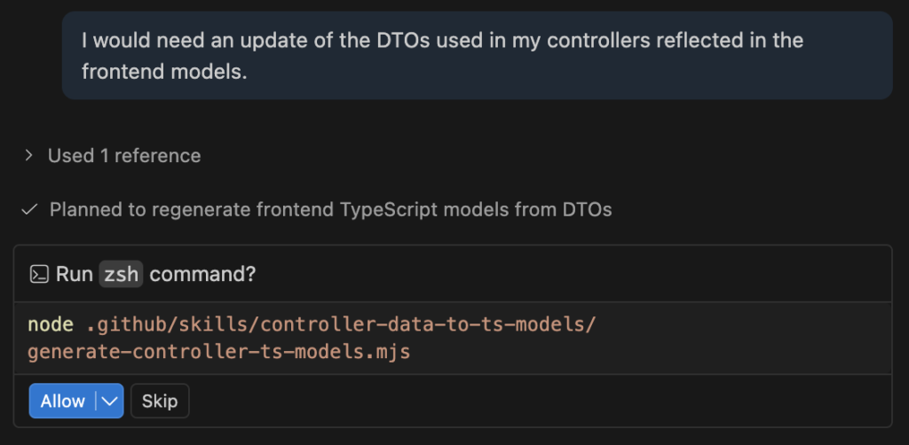Click the "Used 1 reference" label

(x=124, y=156)
